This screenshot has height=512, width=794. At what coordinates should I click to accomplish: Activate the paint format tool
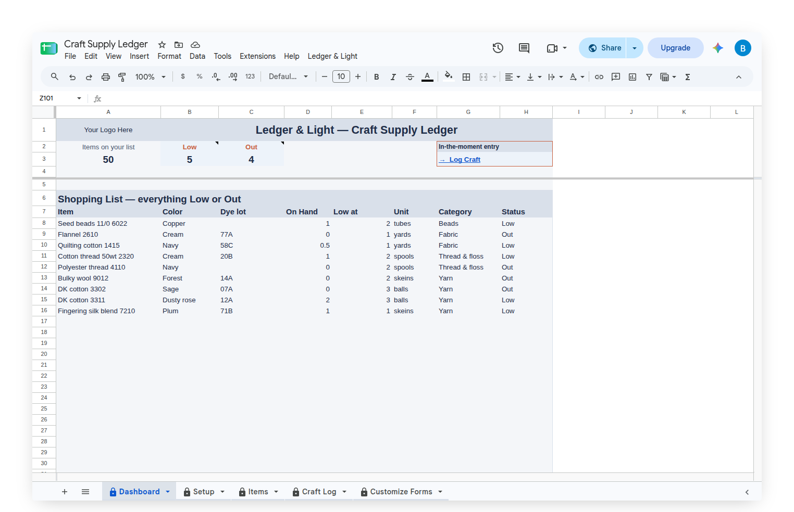click(122, 77)
